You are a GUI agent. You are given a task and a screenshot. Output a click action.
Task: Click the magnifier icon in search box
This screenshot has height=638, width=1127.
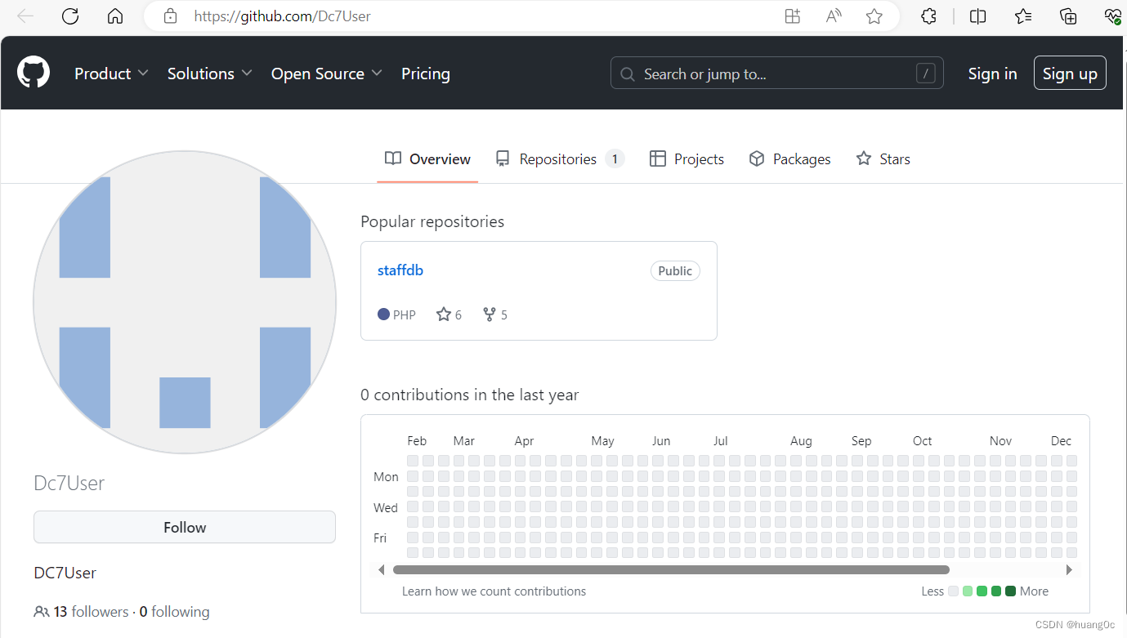click(628, 74)
